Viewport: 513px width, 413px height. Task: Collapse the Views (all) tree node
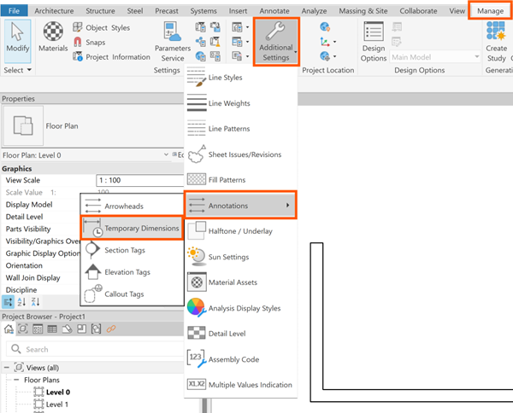click(x=6, y=368)
